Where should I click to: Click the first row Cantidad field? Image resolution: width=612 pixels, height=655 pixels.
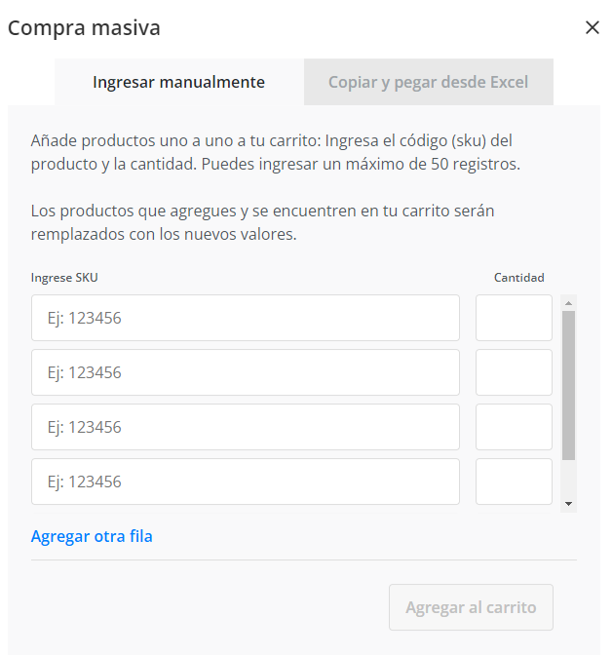point(514,318)
